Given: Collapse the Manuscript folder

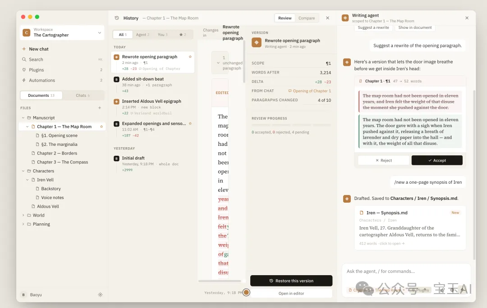Looking at the screenshot, I should point(23,118).
